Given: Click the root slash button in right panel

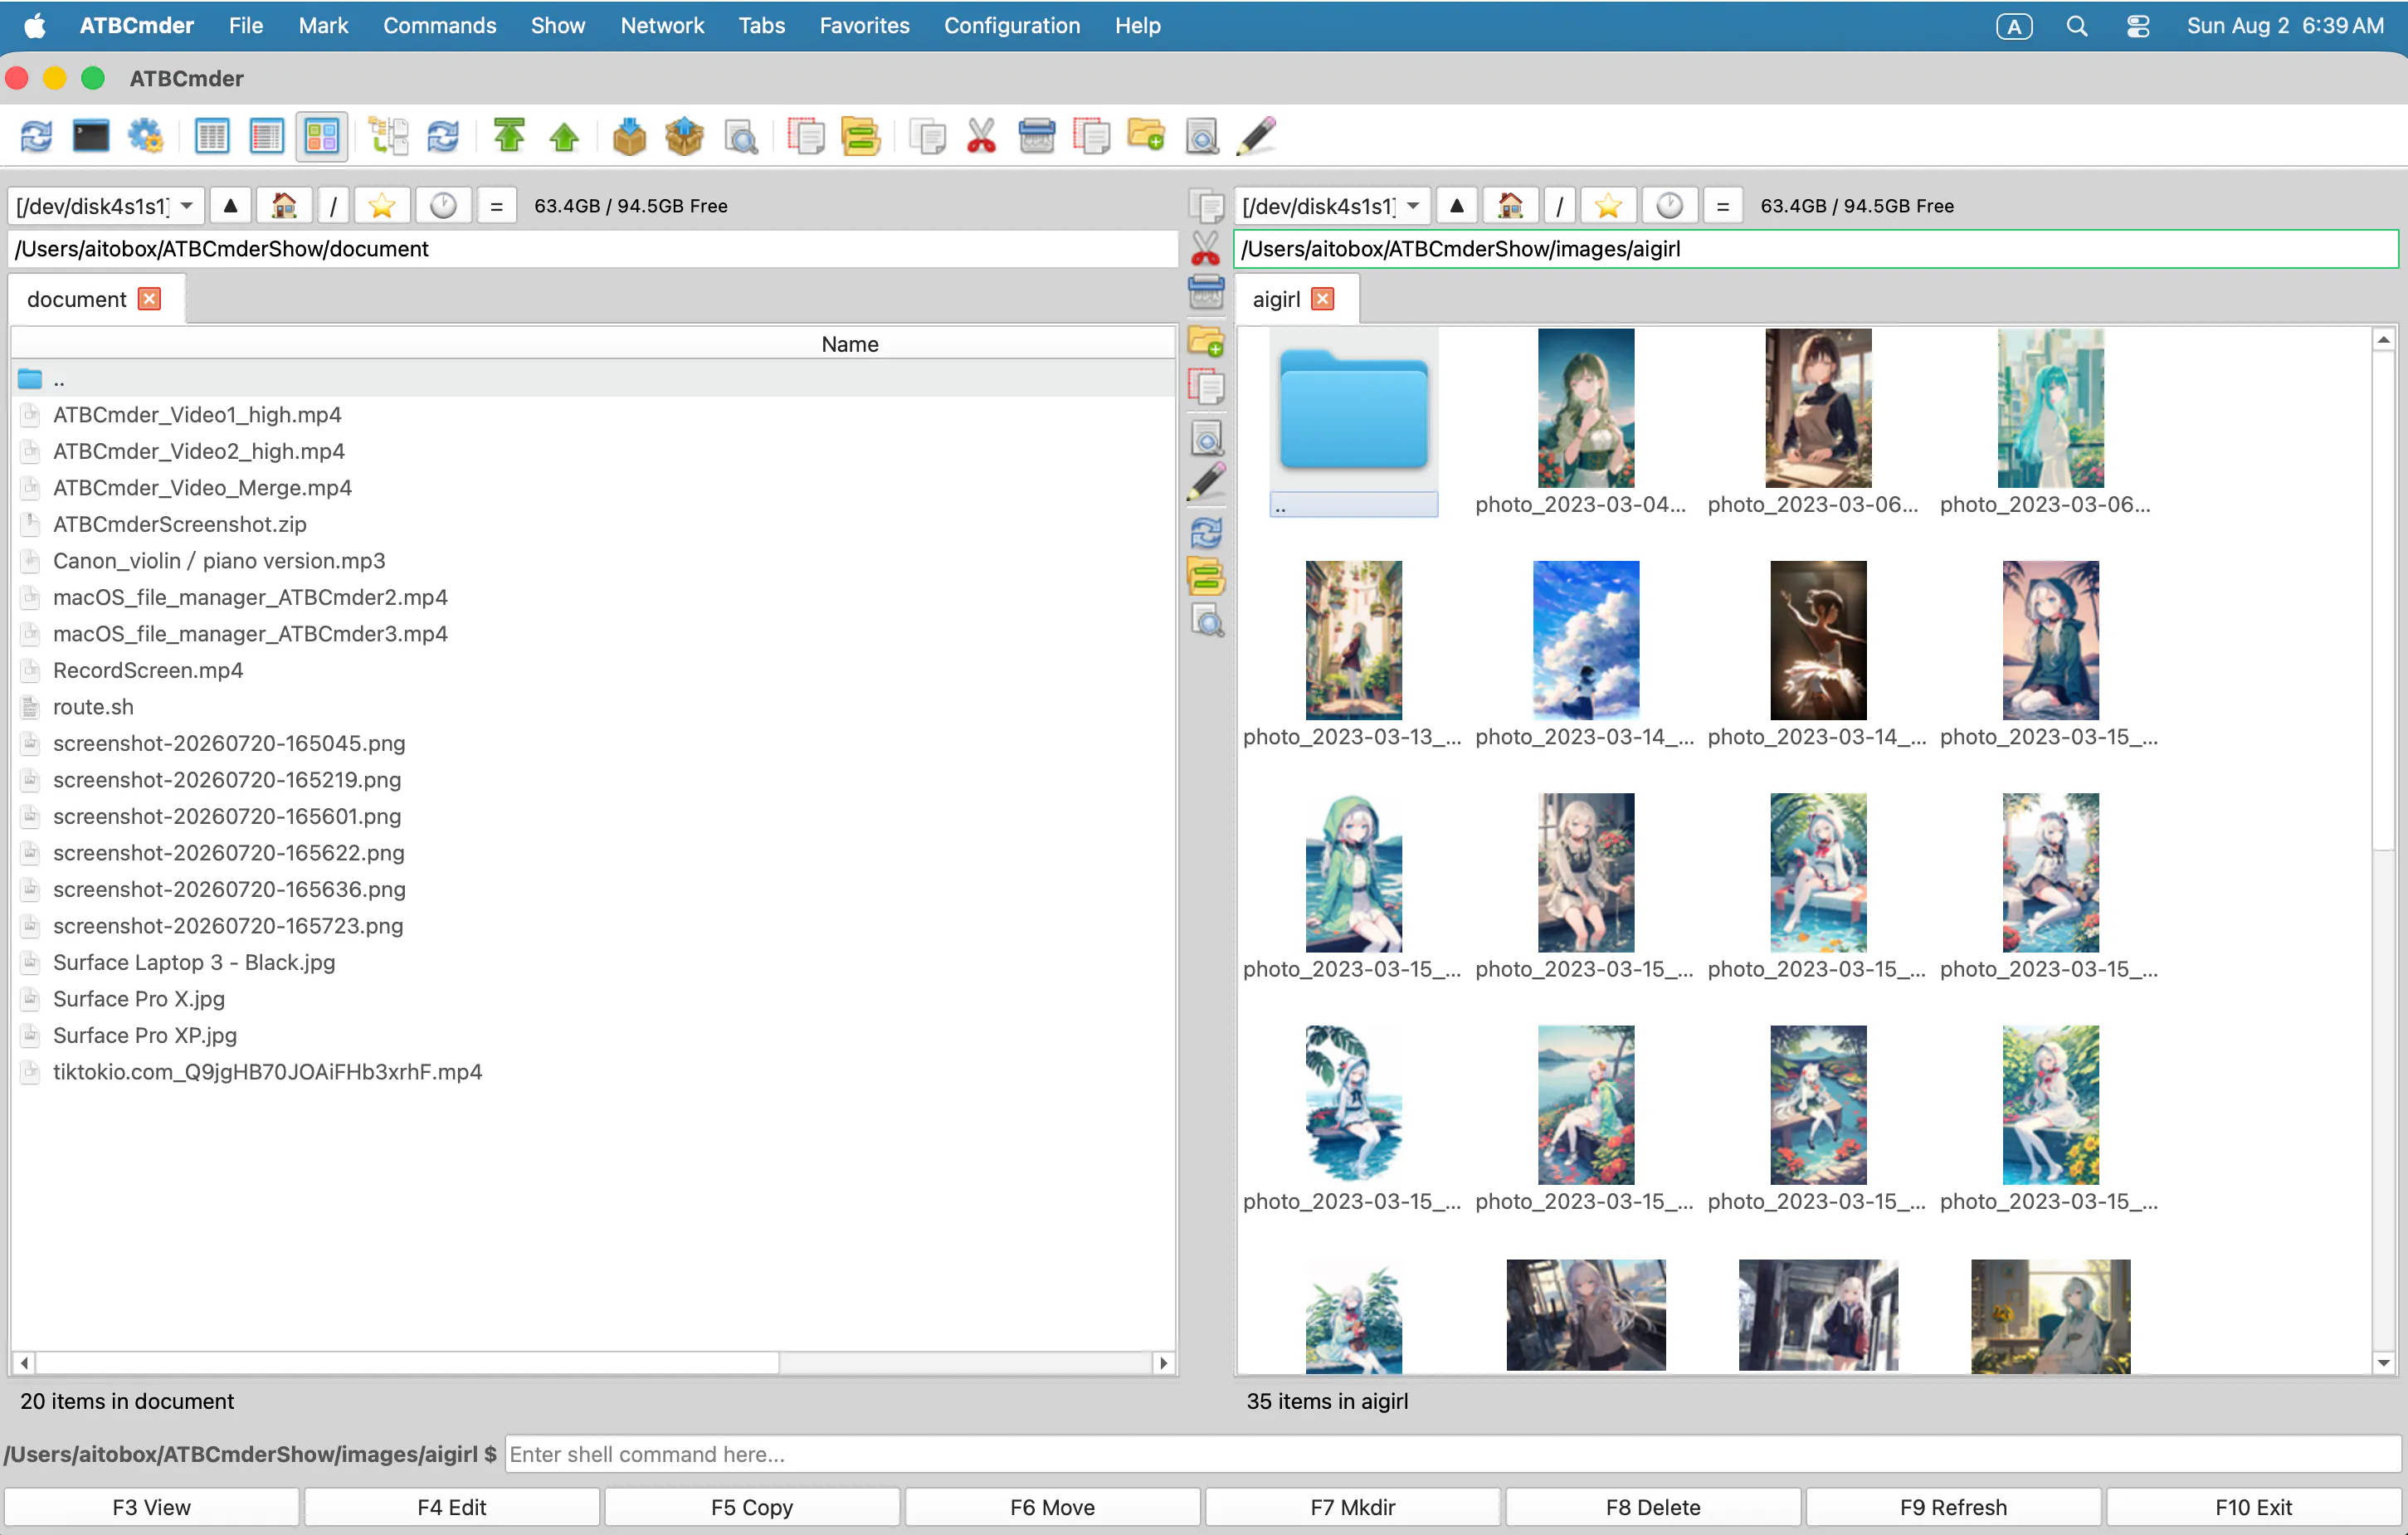Looking at the screenshot, I should (1559, 206).
